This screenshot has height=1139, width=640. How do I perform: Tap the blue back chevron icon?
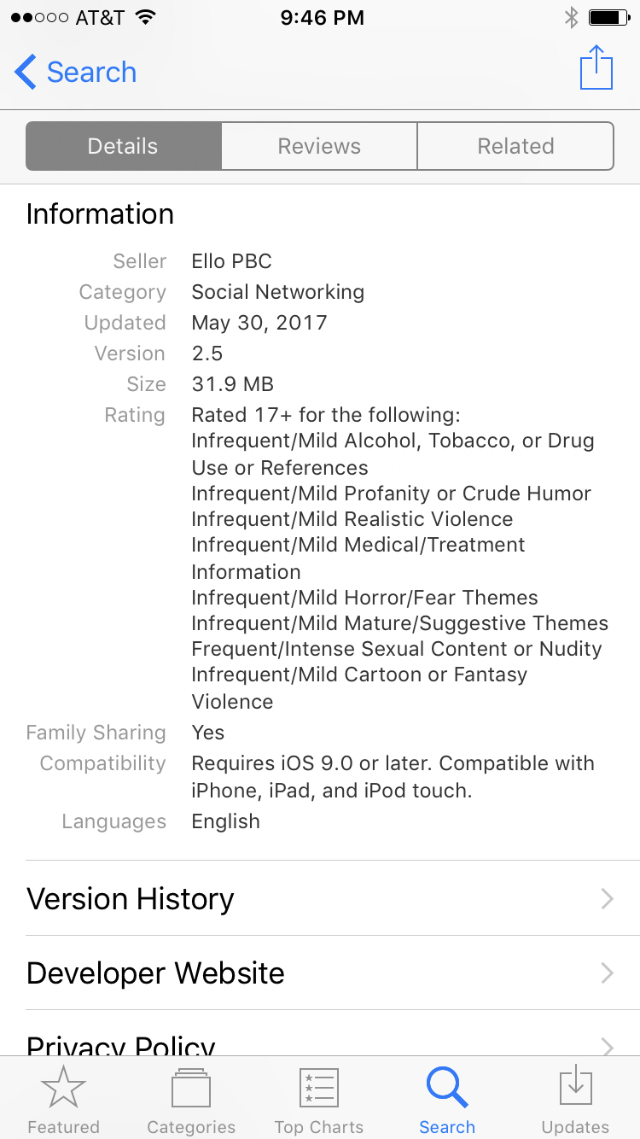[x=26, y=72]
